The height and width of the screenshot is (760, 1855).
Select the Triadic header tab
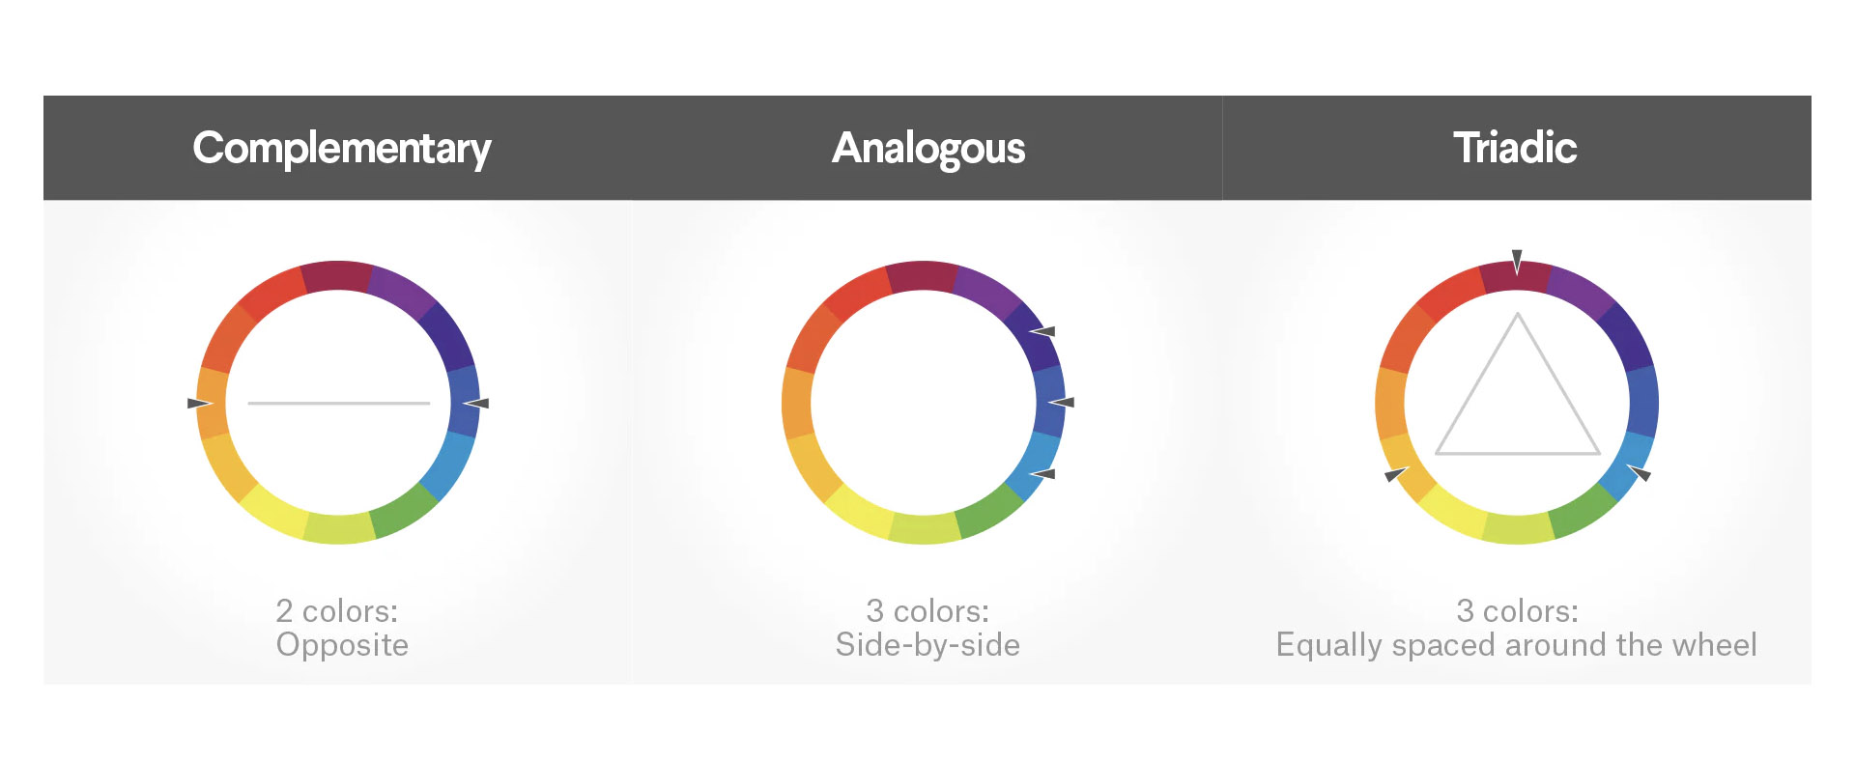coord(1515,148)
